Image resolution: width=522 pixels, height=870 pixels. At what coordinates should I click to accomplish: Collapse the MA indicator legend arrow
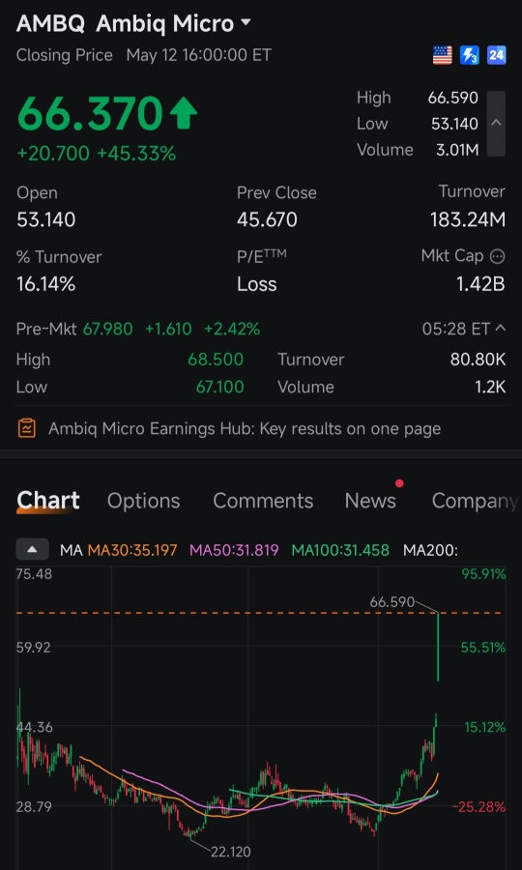32,550
